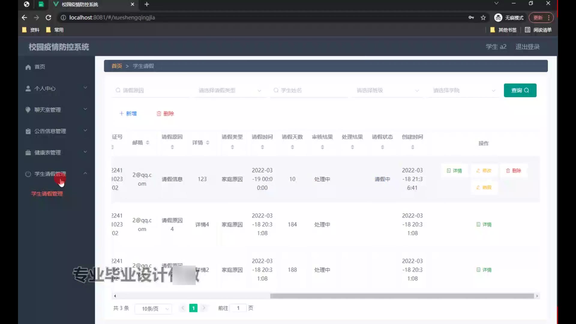Click the 首页 home icon in sidebar

click(x=28, y=67)
